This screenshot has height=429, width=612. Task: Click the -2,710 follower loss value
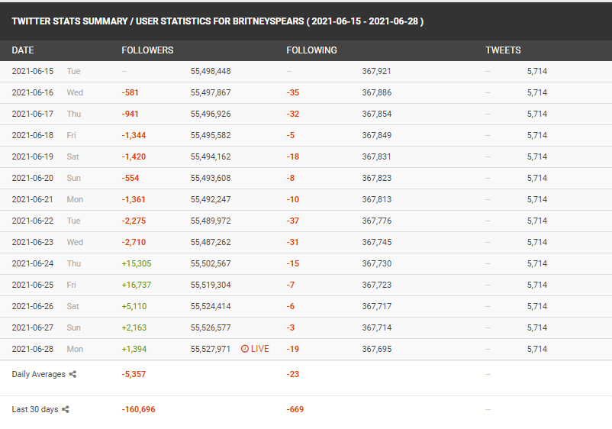tap(134, 243)
